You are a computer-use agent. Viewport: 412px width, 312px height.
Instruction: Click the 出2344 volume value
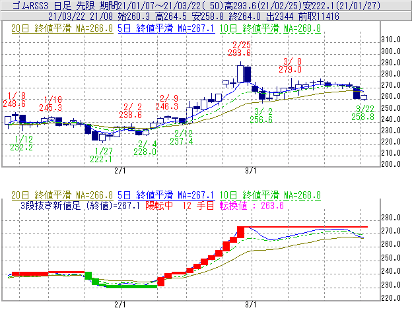pos(279,16)
